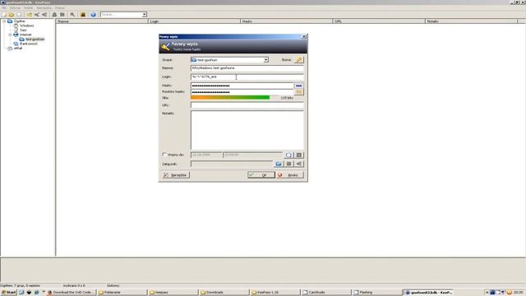Select the test-goofson subgroup
This screenshot has height=296, width=526.
tap(35, 39)
